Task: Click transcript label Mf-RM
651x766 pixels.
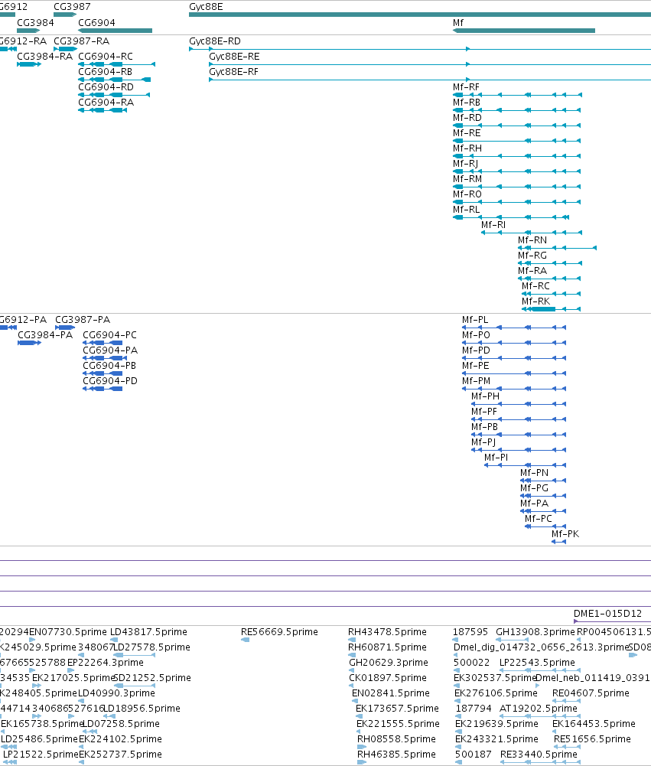Action: 467,179
